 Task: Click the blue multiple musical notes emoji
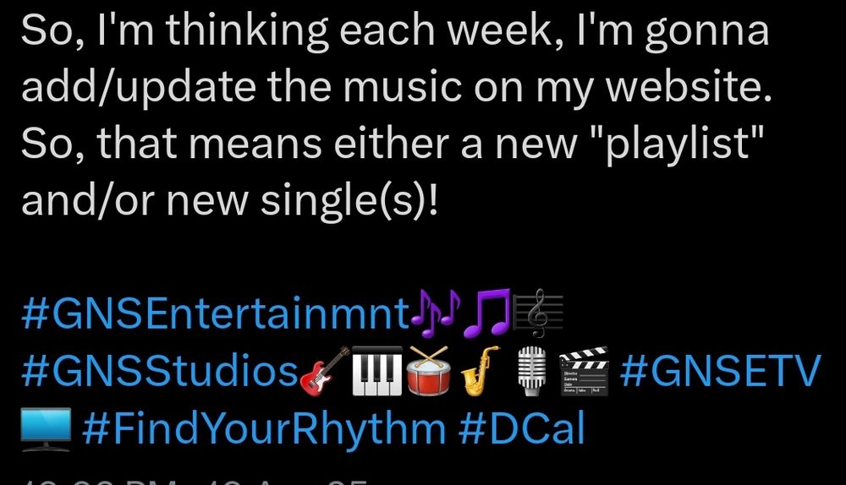(436, 313)
